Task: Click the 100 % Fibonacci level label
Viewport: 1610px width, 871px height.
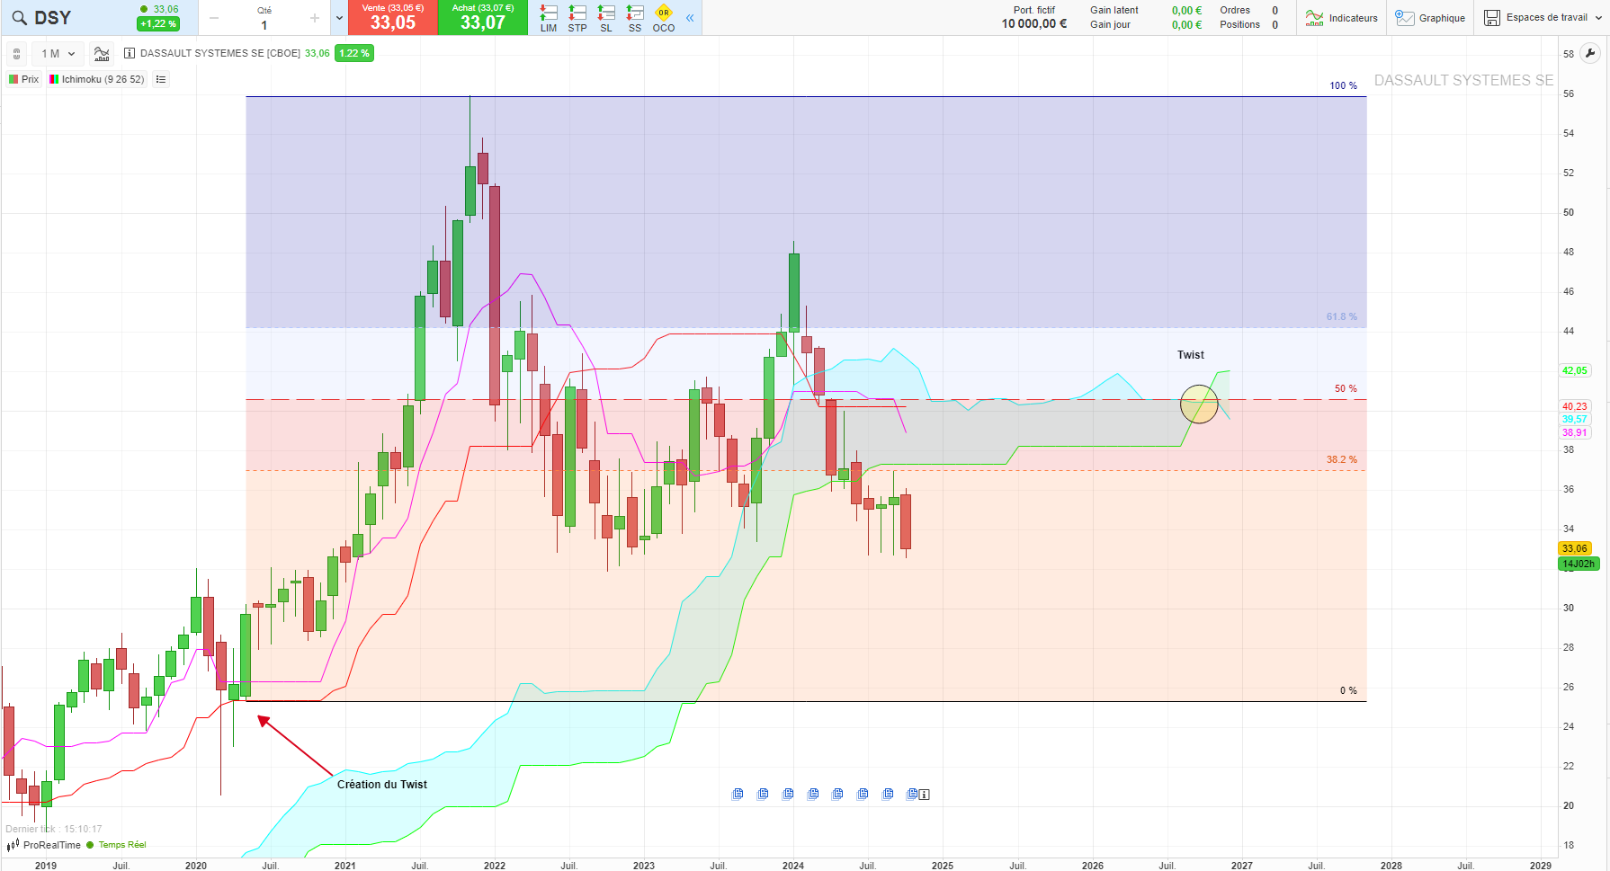Action: 1344,86
